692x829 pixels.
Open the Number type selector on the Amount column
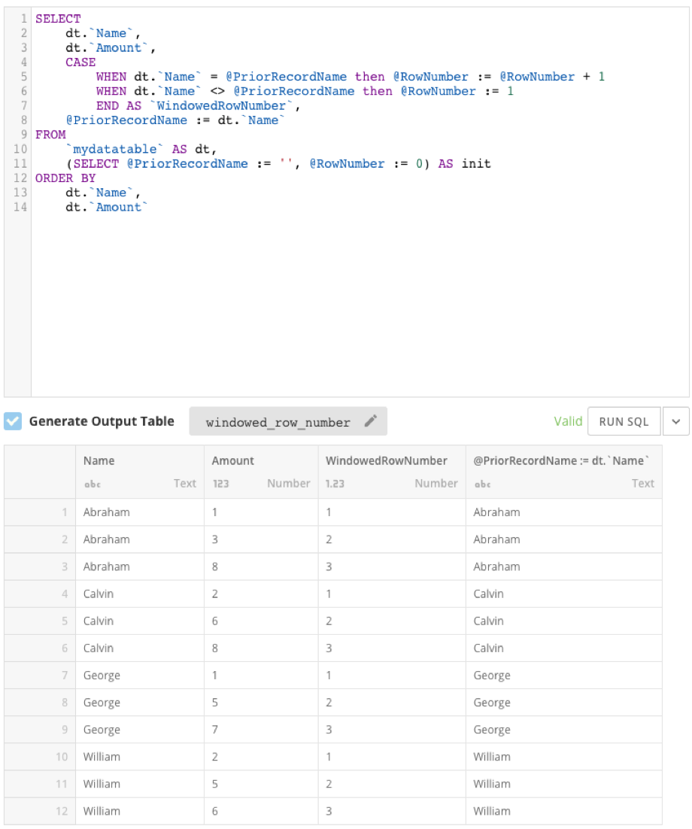(x=288, y=484)
